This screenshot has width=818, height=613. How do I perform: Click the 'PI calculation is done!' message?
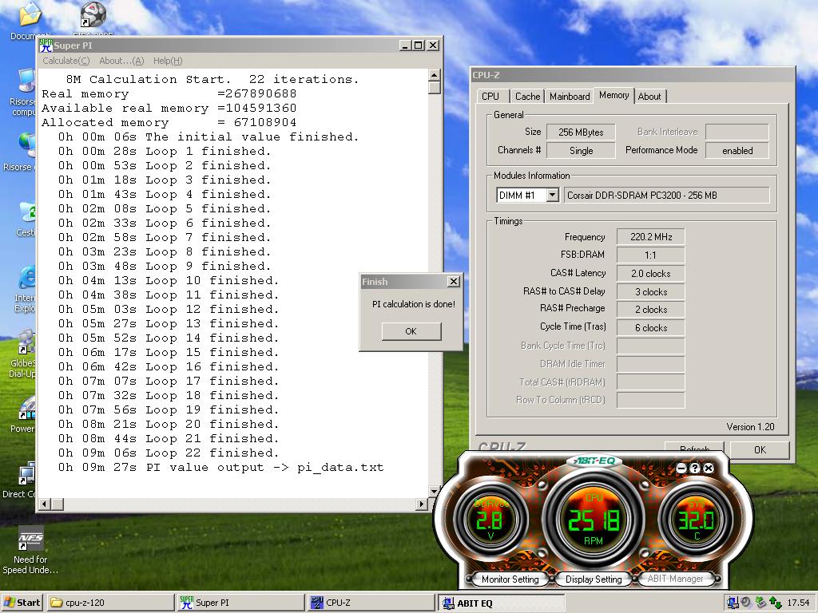point(414,304)
